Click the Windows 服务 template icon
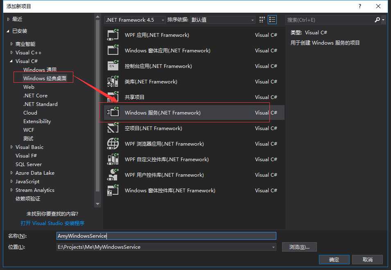The width and height of the screenshot is (391, 270). pos(113,112)
